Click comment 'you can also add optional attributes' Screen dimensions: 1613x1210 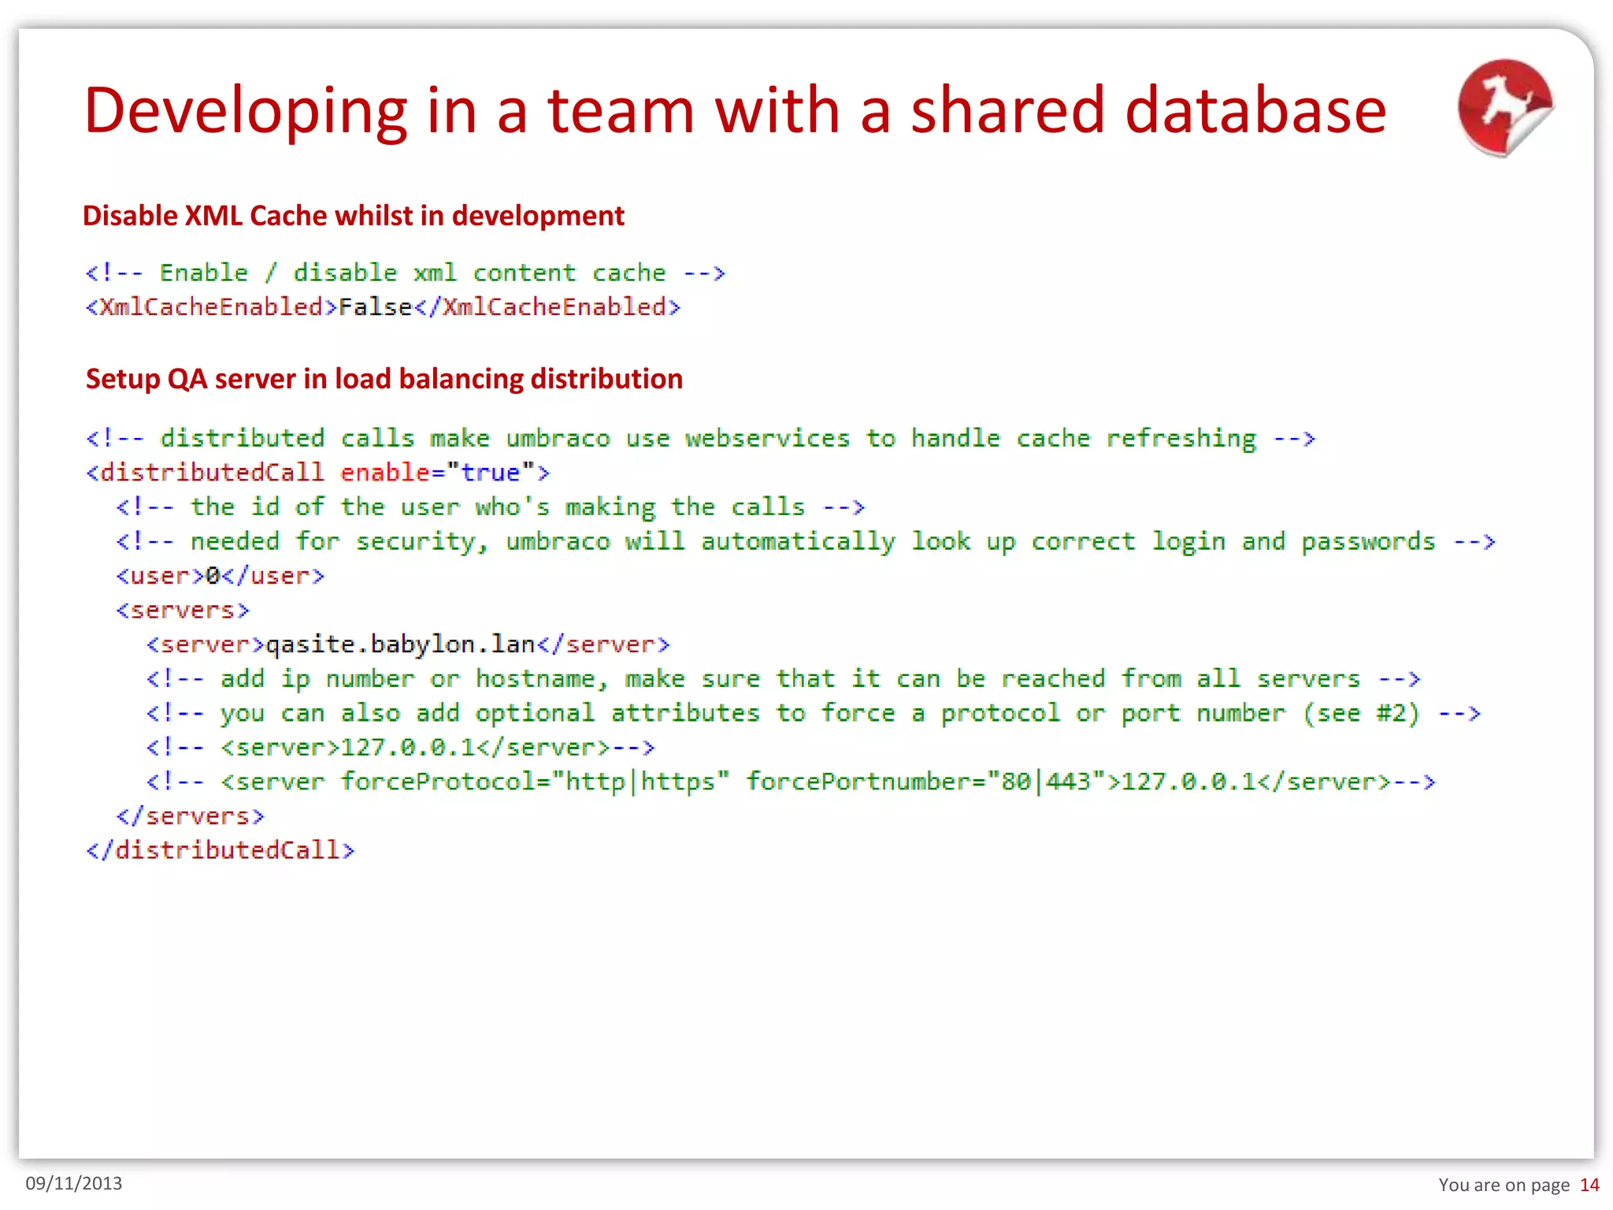coord(814,714)
